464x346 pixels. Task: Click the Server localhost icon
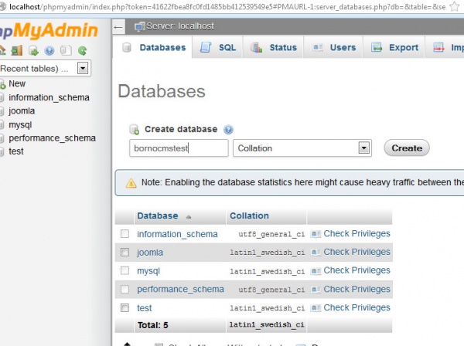[x=139, y=26]
